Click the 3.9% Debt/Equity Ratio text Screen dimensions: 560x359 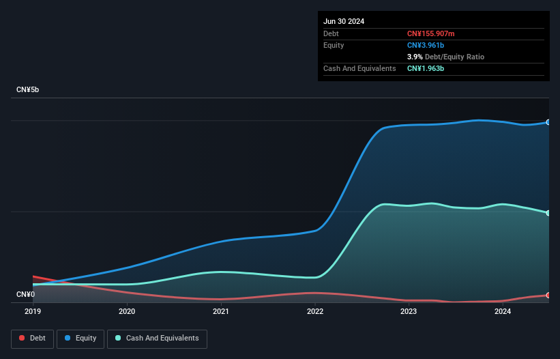pyautogui.click(x=445, y=57)
